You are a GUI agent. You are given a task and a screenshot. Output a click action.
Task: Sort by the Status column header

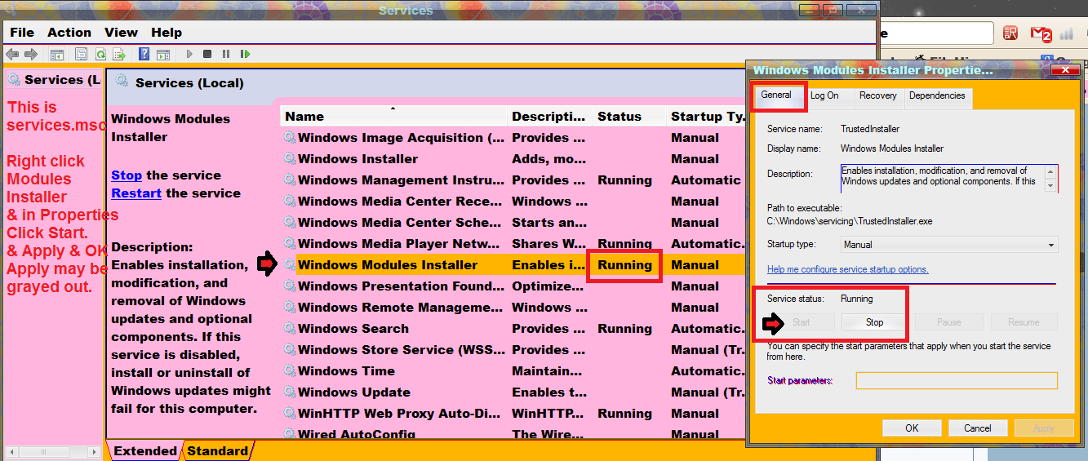[628, 117]
